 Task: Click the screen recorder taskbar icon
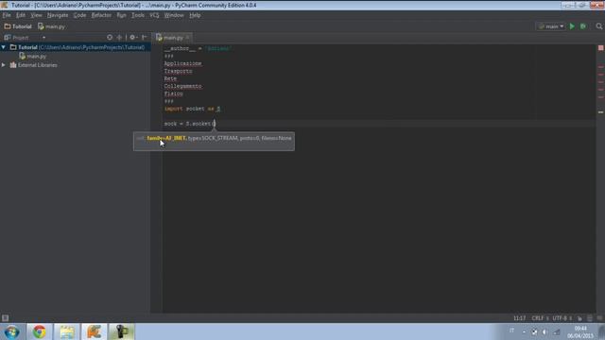[x=121, y=331]
